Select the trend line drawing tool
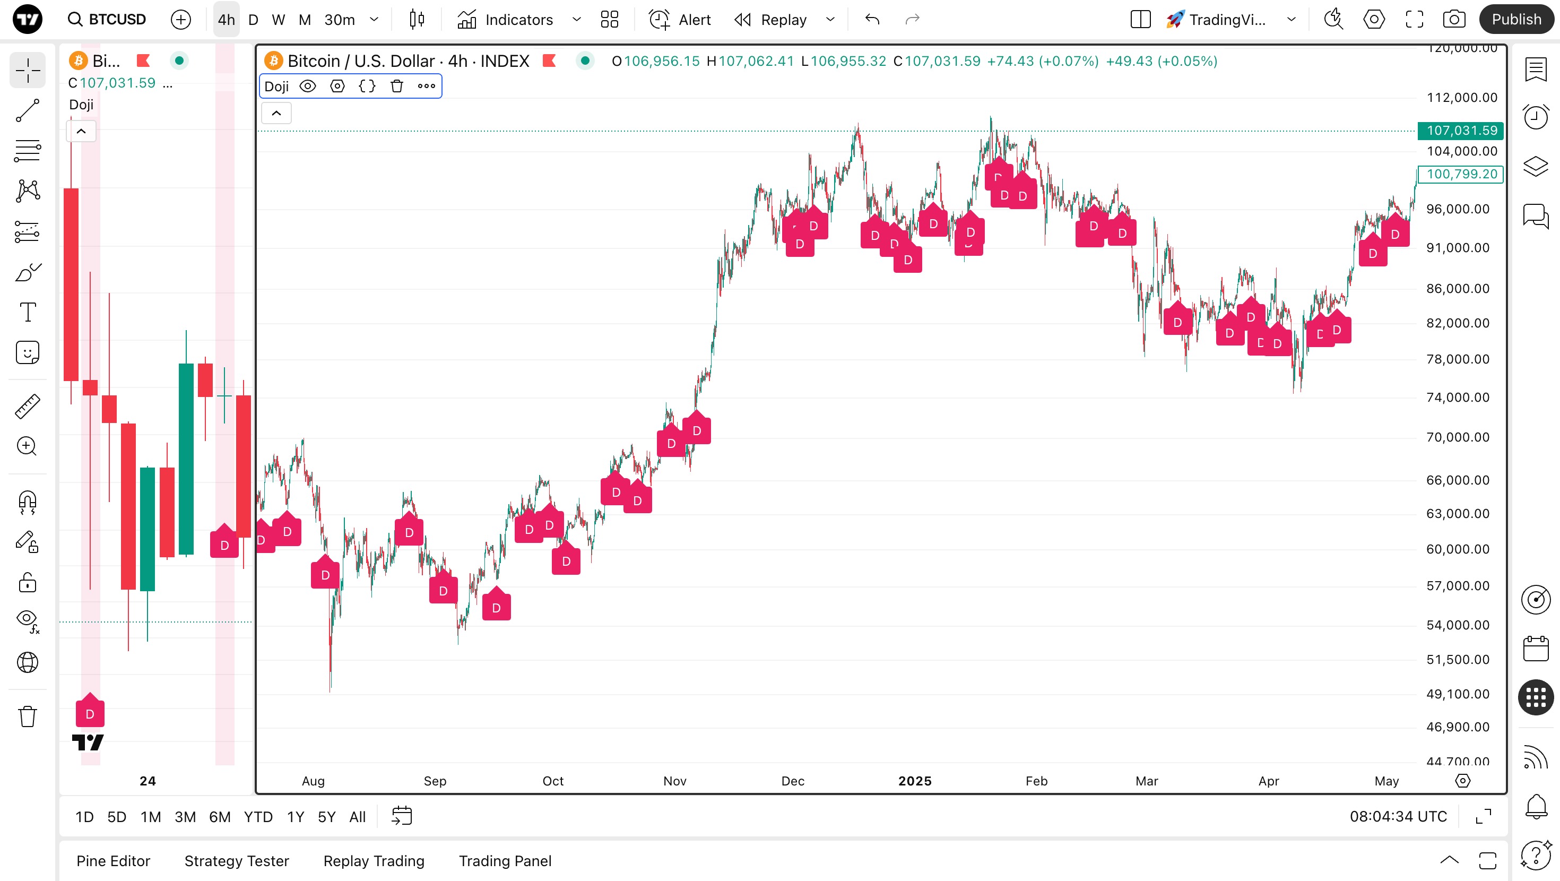Image resolution: width=1560 pixels, height=881 pixels. click(x=27, y=111)
